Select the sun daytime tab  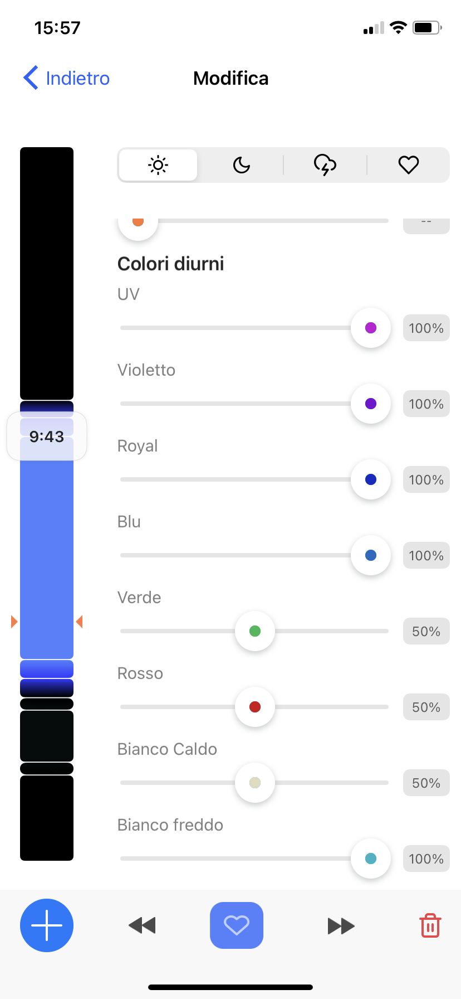158,165
